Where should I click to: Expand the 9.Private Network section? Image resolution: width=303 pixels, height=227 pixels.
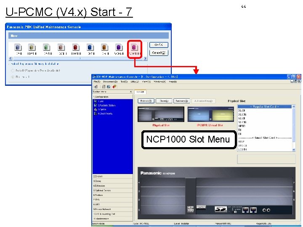coord(113,209)
